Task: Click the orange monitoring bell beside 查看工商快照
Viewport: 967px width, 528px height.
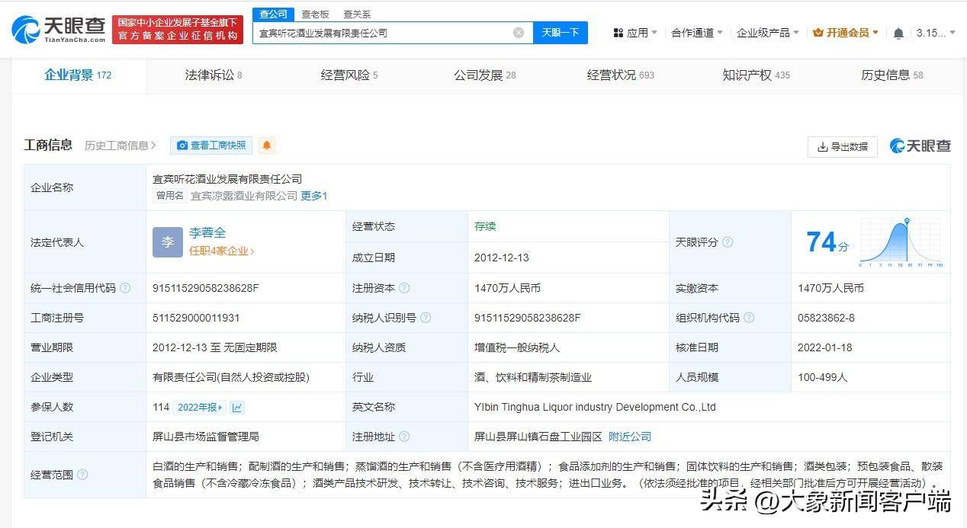Action: [265, 145]
